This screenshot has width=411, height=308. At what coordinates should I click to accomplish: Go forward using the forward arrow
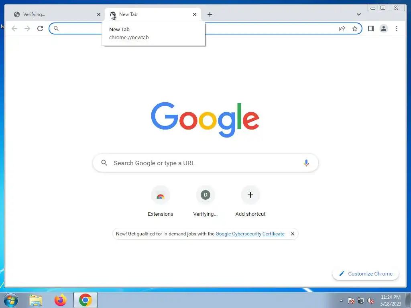click(x=27, y=28)
